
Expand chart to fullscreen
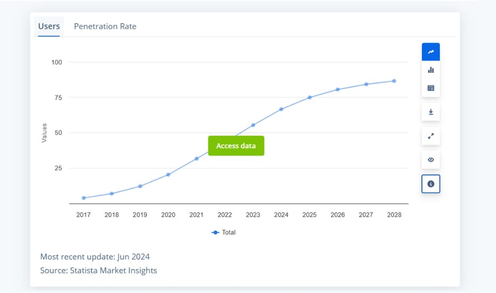[430, 136]
